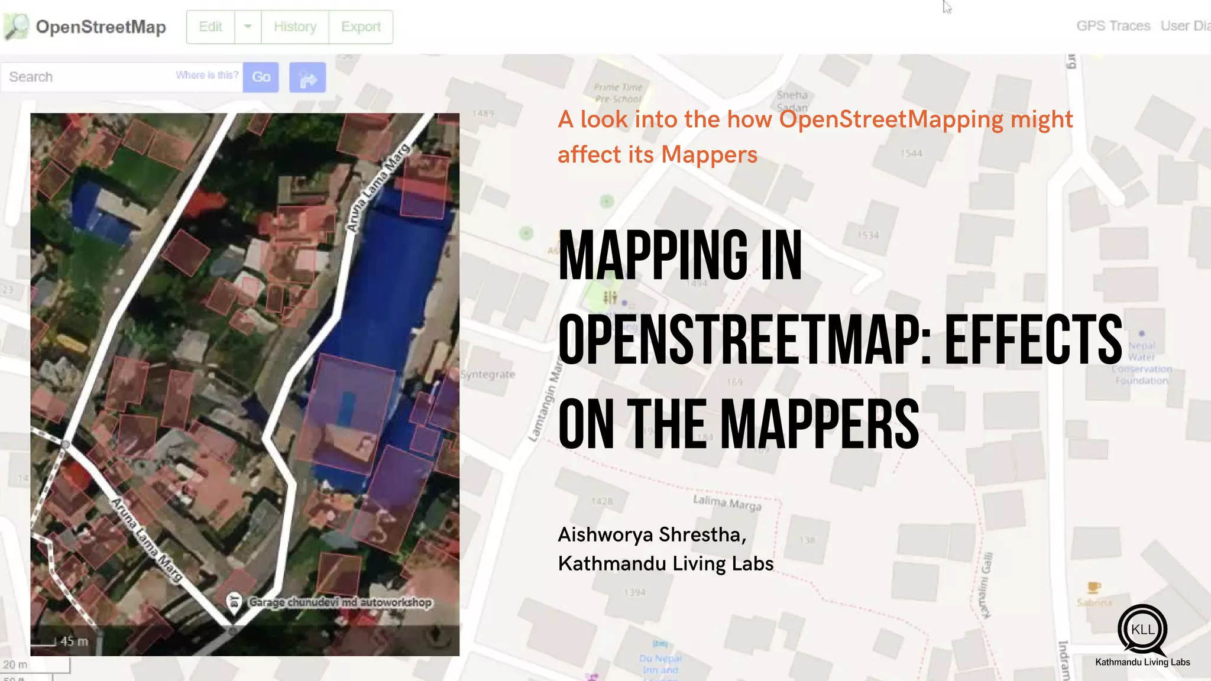Open the Edit dropdown arrow
This screenshot has width=1211, height=681.
click(248, 27)
